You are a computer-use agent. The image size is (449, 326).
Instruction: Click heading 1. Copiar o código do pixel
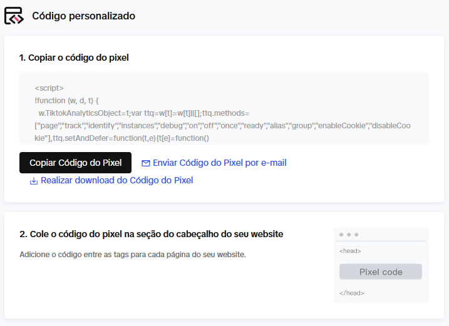[74, 58]
